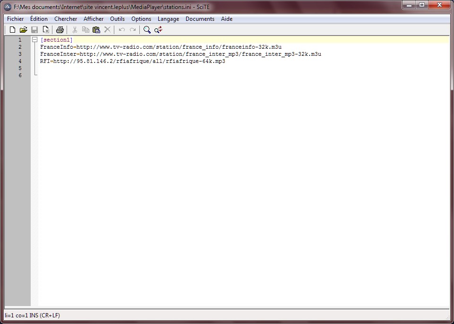The image size is (454, 324).
Task: Click line number 1 in margin
Action: (20, 40)
